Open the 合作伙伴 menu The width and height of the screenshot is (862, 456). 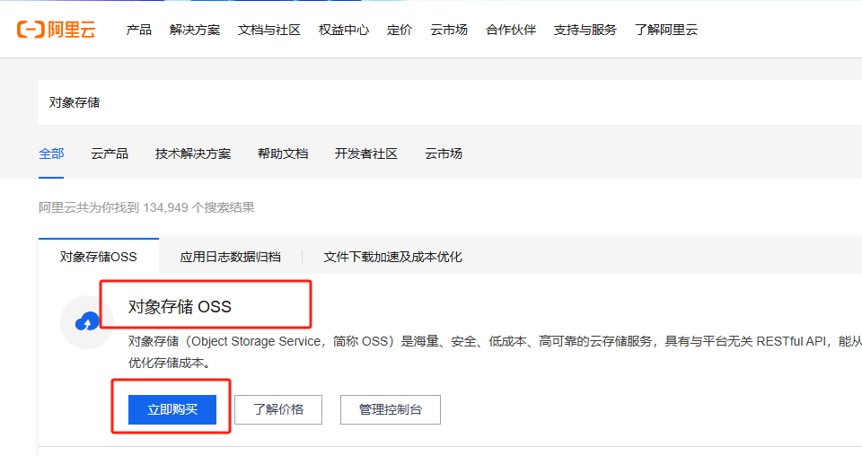point(511,30)
